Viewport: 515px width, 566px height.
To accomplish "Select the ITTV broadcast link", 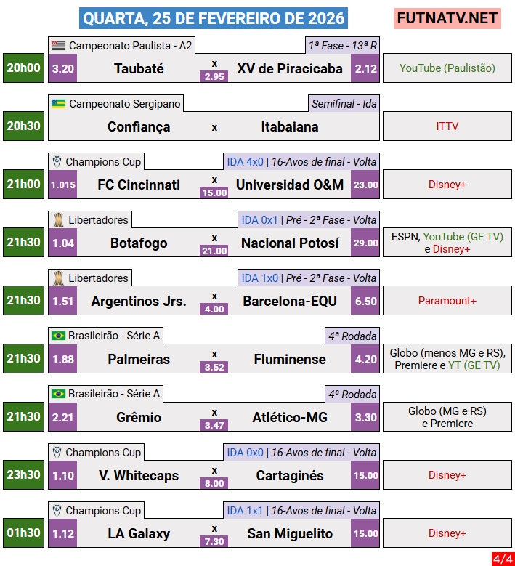I will [x=447, y=126].
